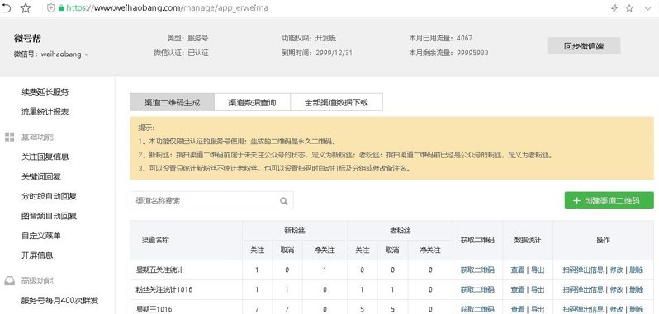Click the star icon right of address bar
The image size is (659, 314).
point(629,8)
